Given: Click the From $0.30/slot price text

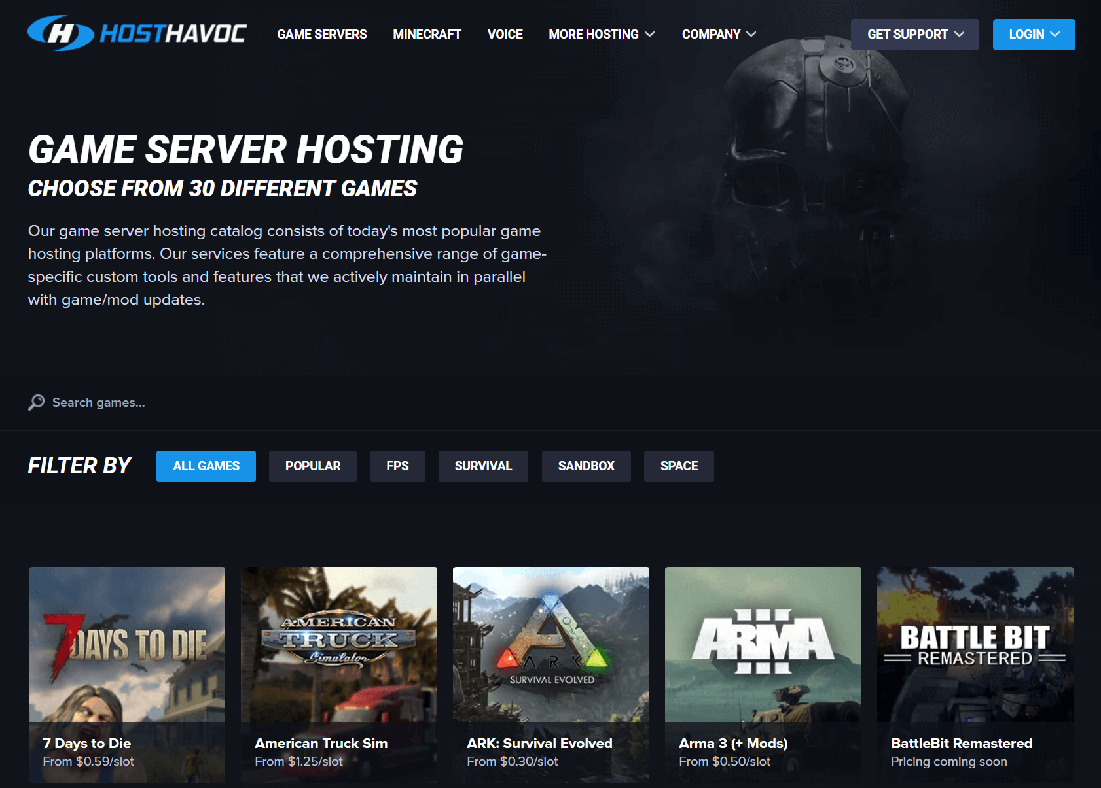Looking at the screenshot, I should click(x=513, y=762).
